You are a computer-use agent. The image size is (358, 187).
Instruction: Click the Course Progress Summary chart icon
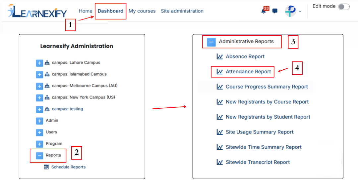[220, 87]
